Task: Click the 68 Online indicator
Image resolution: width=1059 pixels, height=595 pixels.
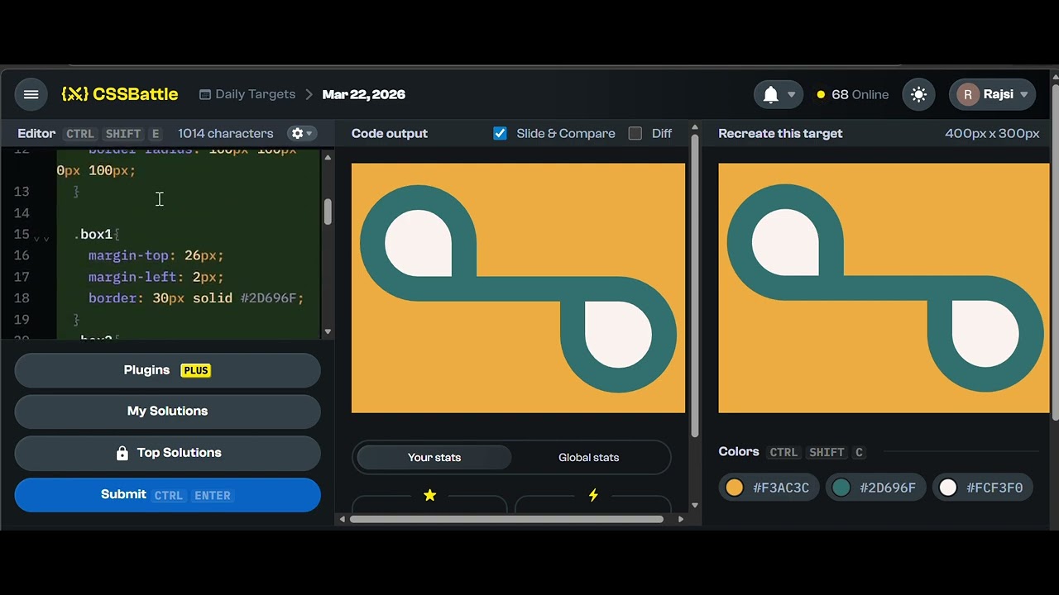Action: point(852,94)
